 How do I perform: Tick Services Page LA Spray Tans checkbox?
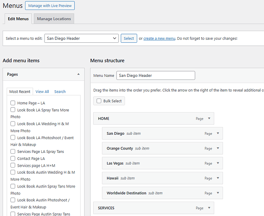pos(13,152)
